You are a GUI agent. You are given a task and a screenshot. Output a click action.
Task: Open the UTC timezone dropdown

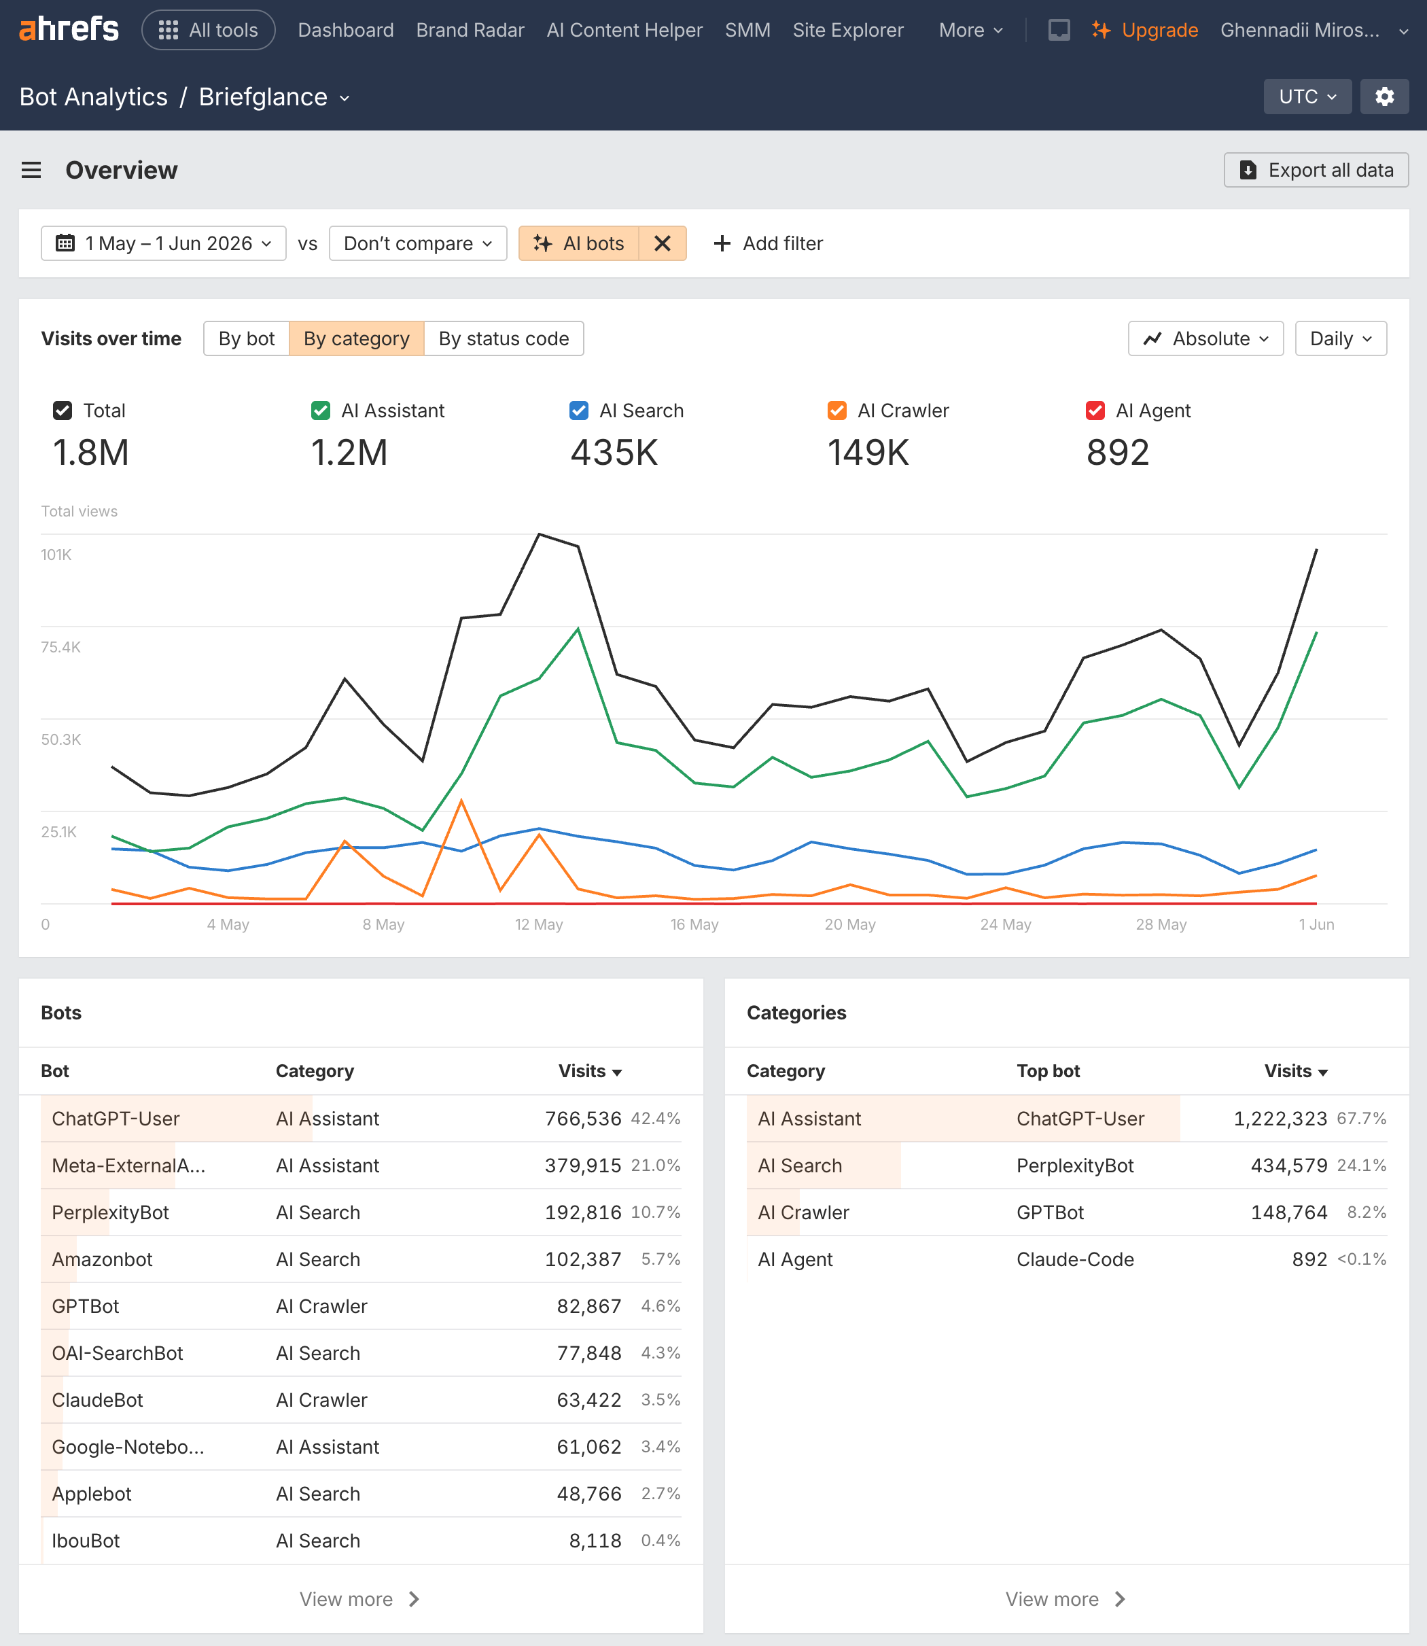pyautogui.click(x=1307, y=97)
